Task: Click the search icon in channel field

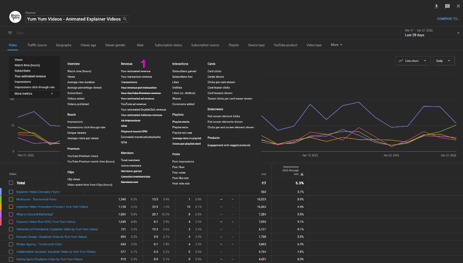Action: pos(125,19)
